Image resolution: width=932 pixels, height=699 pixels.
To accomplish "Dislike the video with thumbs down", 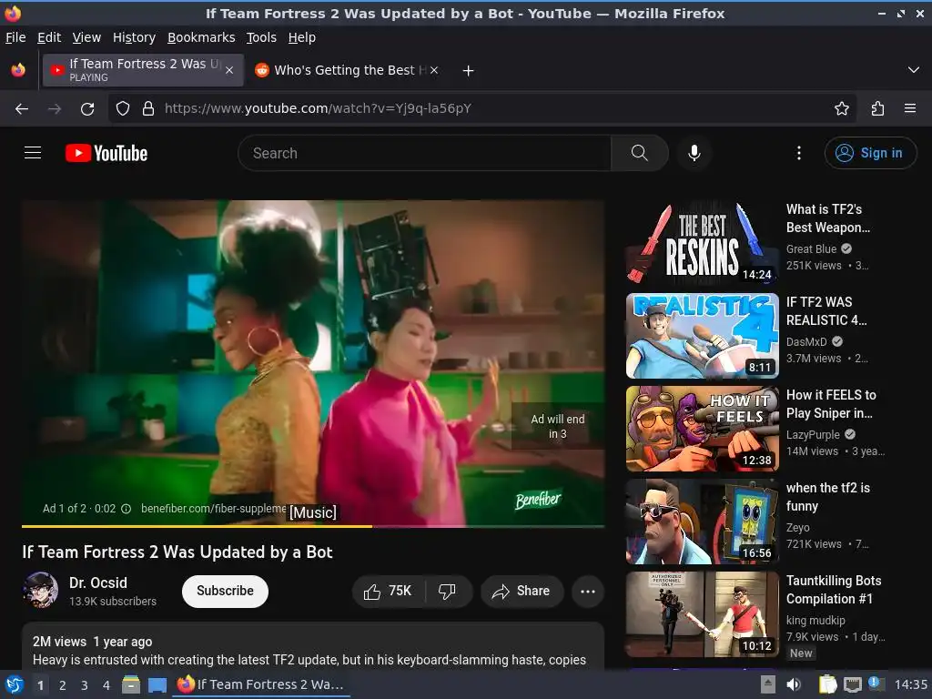I will tap(447, 591).
